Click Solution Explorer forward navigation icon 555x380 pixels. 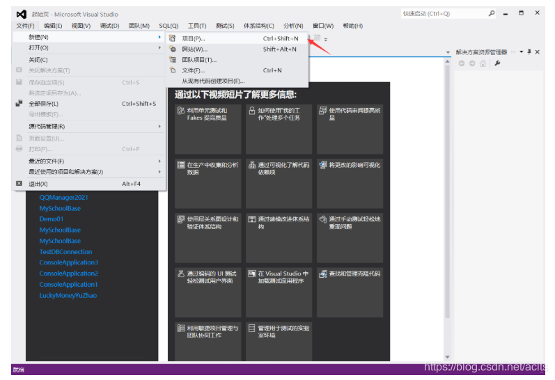(472, 63)
